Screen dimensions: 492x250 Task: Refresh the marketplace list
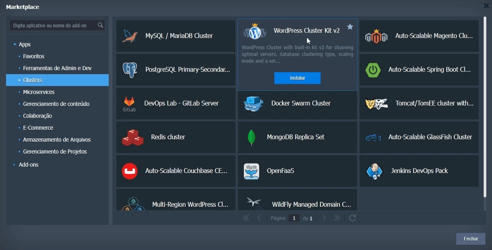pos(353,218)
